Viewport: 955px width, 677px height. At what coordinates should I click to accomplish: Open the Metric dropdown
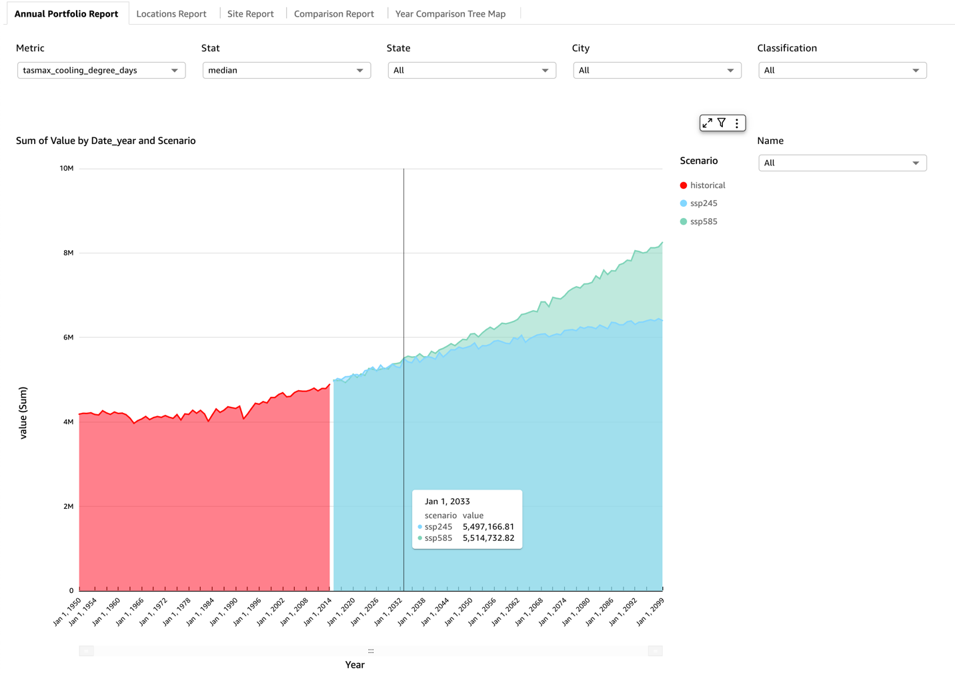(101, 70)
